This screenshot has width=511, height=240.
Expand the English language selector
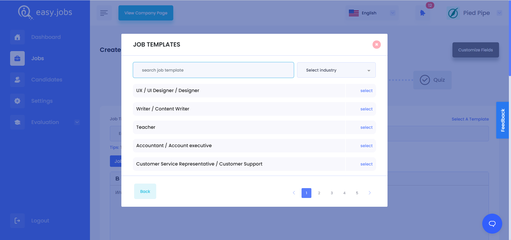coord(372,13)
